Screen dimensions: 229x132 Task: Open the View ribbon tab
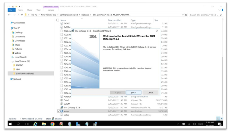click(x=38, y=10)
